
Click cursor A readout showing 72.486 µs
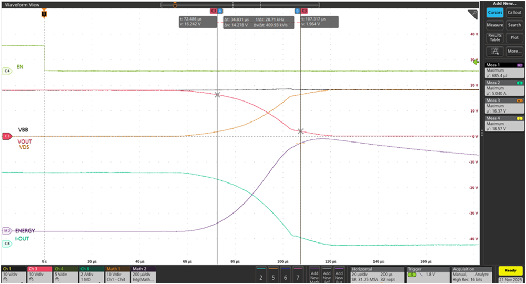198,22
